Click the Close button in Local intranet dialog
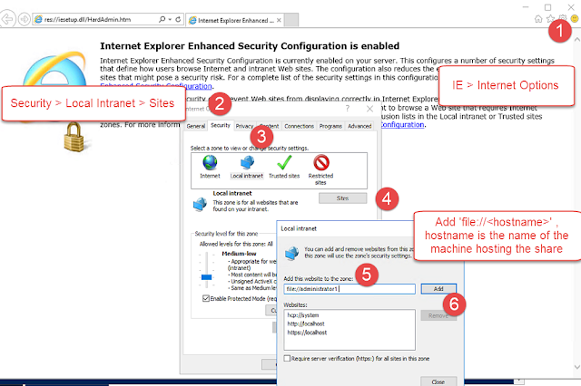581x386 pixels. pyautogui.click(x=438, y=381)
